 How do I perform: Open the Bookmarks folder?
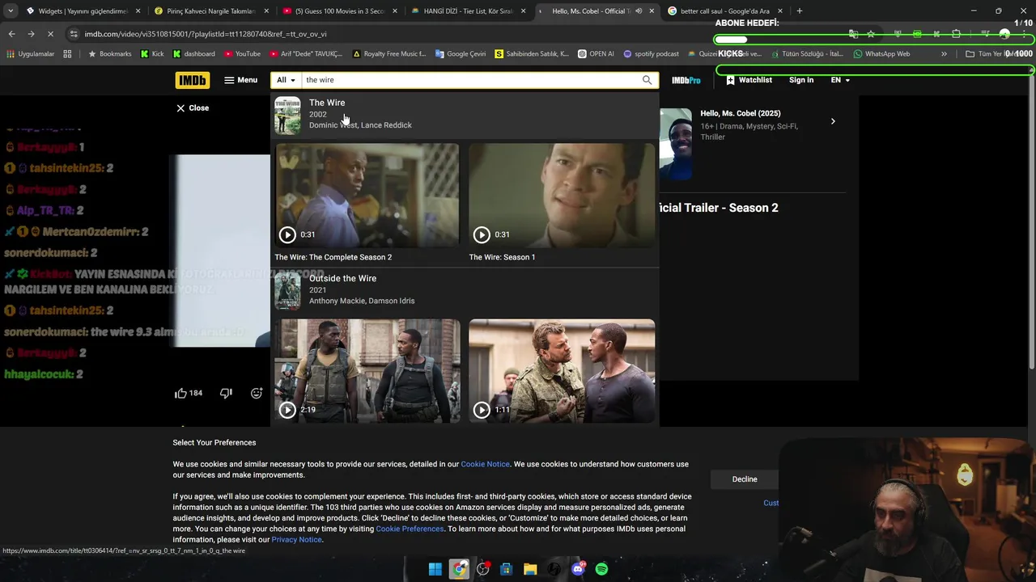click(109, 54)
